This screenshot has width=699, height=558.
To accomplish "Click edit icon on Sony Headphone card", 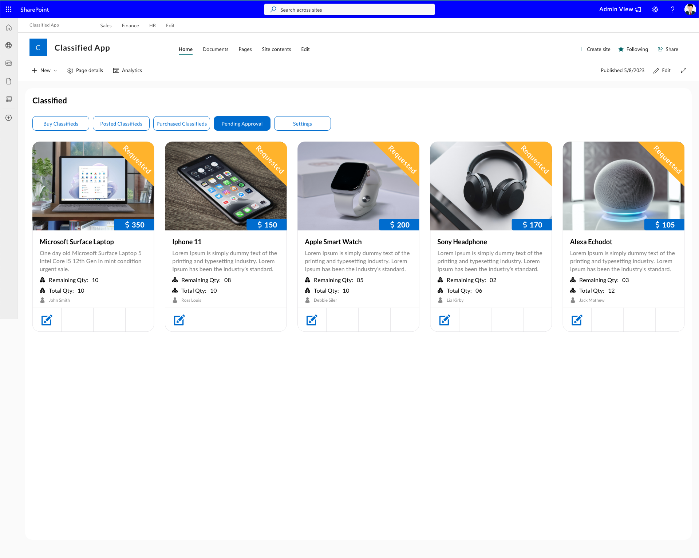I will coord(445,320).
